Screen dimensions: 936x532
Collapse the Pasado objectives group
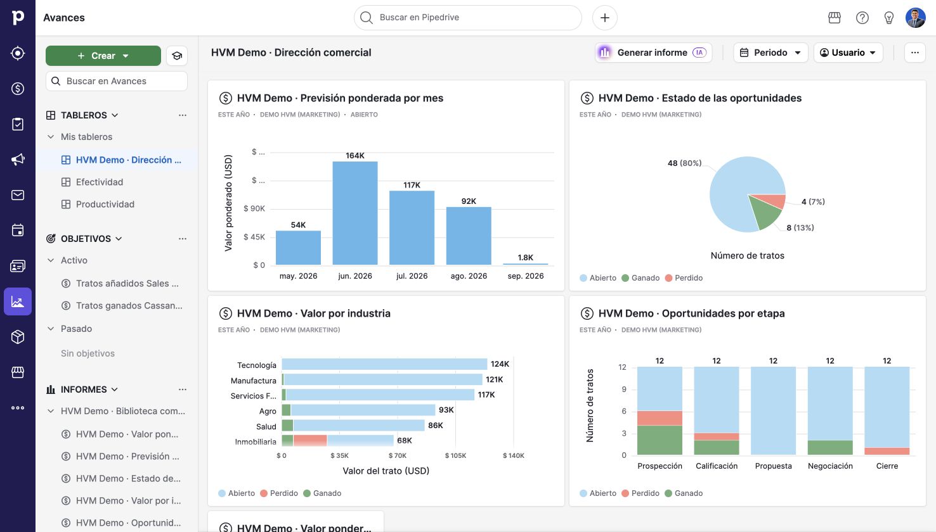pyautogui.click(x=51, y=329)
